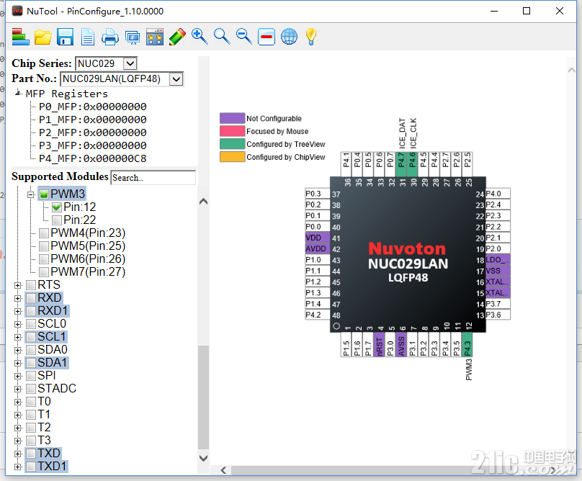
Task: Print the pin configuration using the printer icon
Action: tap(110, 37)
